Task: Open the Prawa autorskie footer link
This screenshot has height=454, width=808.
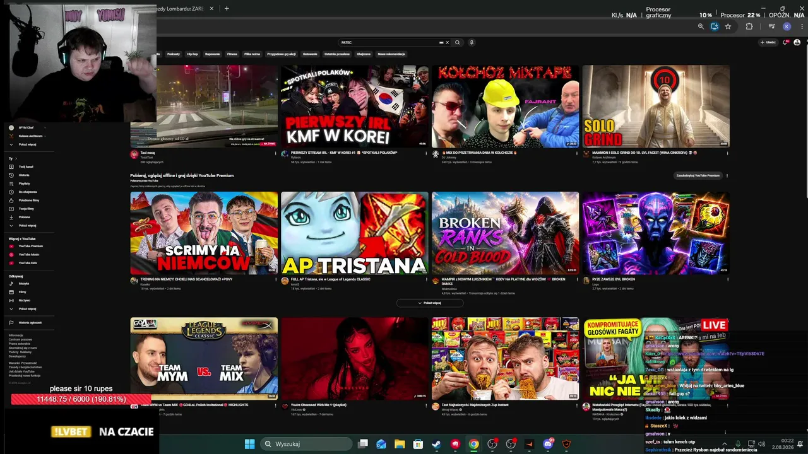Action: [19, 344]
